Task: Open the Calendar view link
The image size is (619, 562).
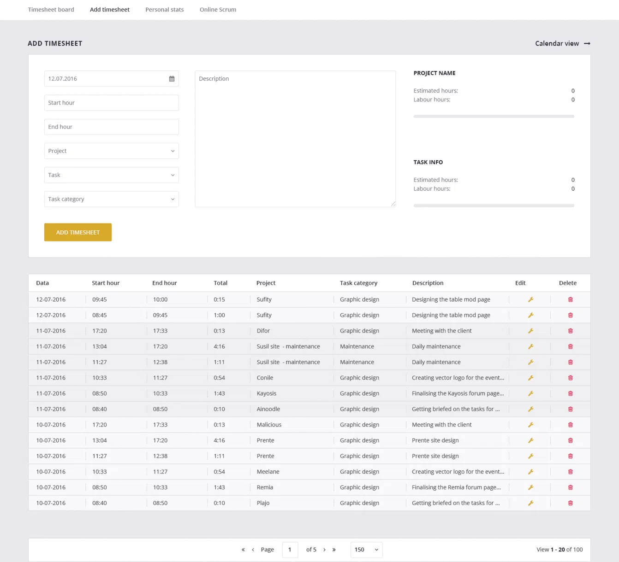Action: tap(563, 43)
